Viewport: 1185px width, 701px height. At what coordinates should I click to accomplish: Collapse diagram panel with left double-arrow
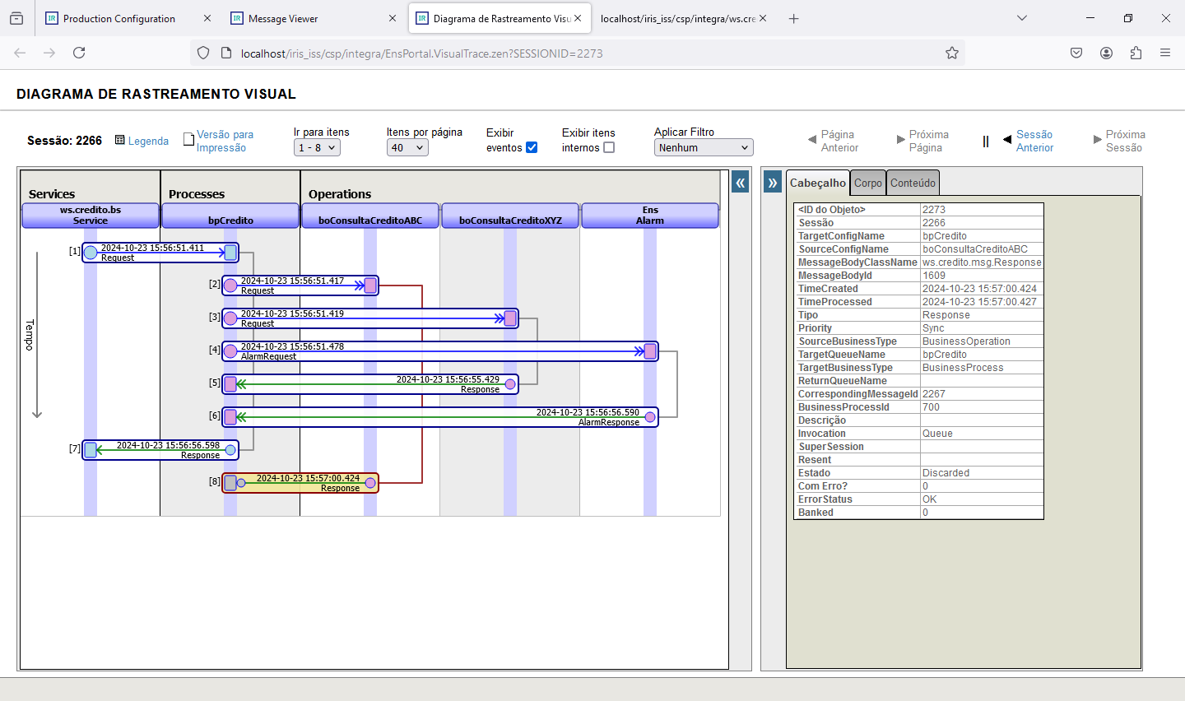tap(740, 183)
